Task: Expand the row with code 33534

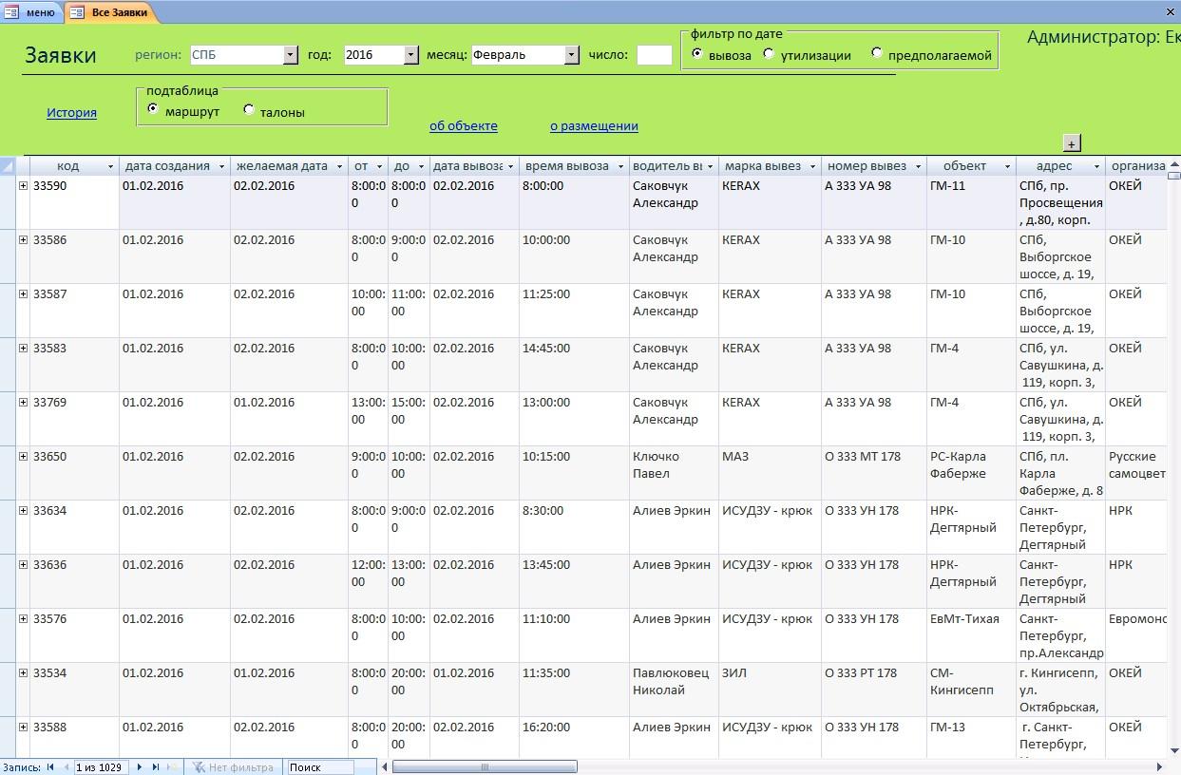Action: pos(23,673)
